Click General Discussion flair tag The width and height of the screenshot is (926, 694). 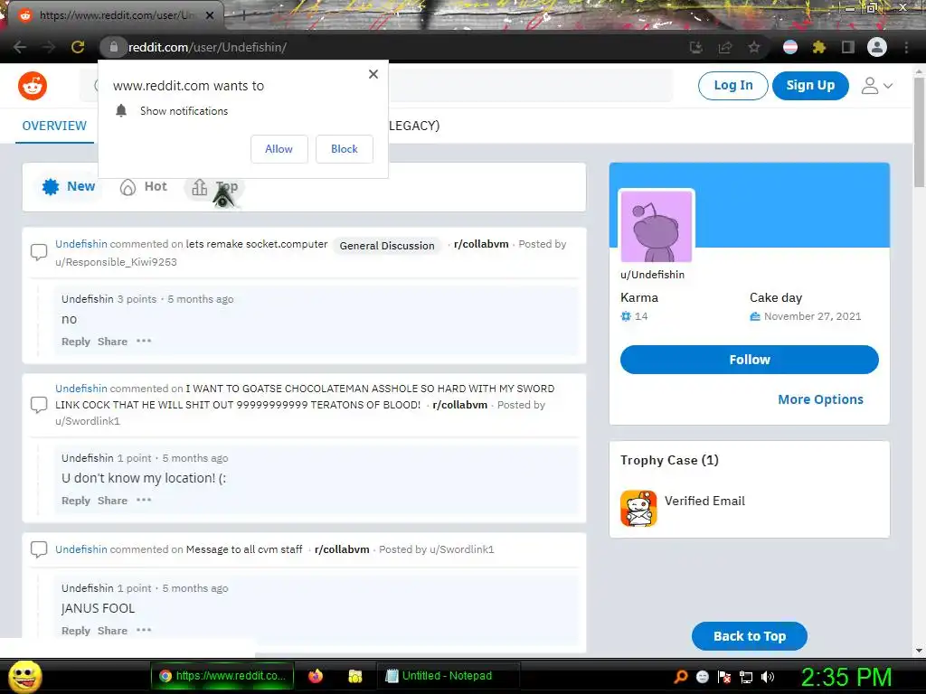[x=387, y=246]
